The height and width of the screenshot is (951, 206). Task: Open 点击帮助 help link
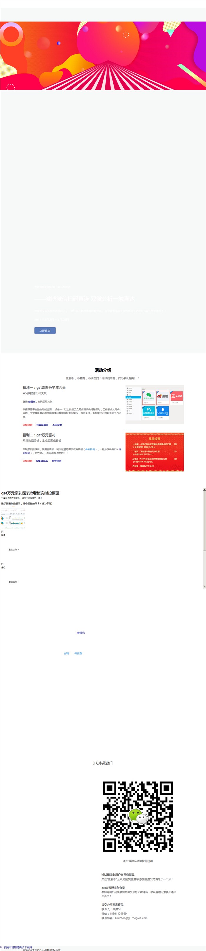(57, 425)
